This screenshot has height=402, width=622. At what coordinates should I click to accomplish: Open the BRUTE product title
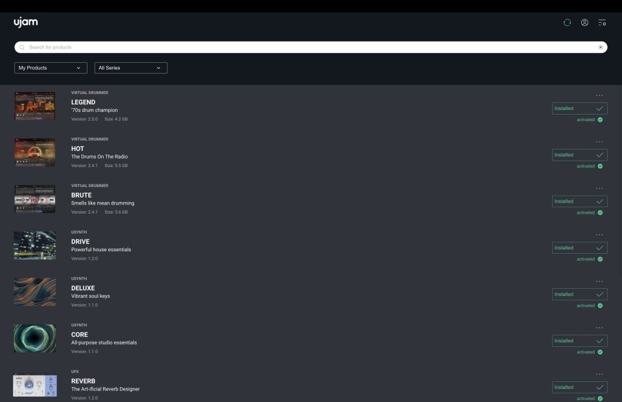(x=81, y=195)
